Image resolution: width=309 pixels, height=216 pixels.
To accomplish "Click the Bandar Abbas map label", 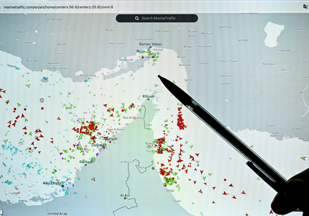I will [150, 44].
